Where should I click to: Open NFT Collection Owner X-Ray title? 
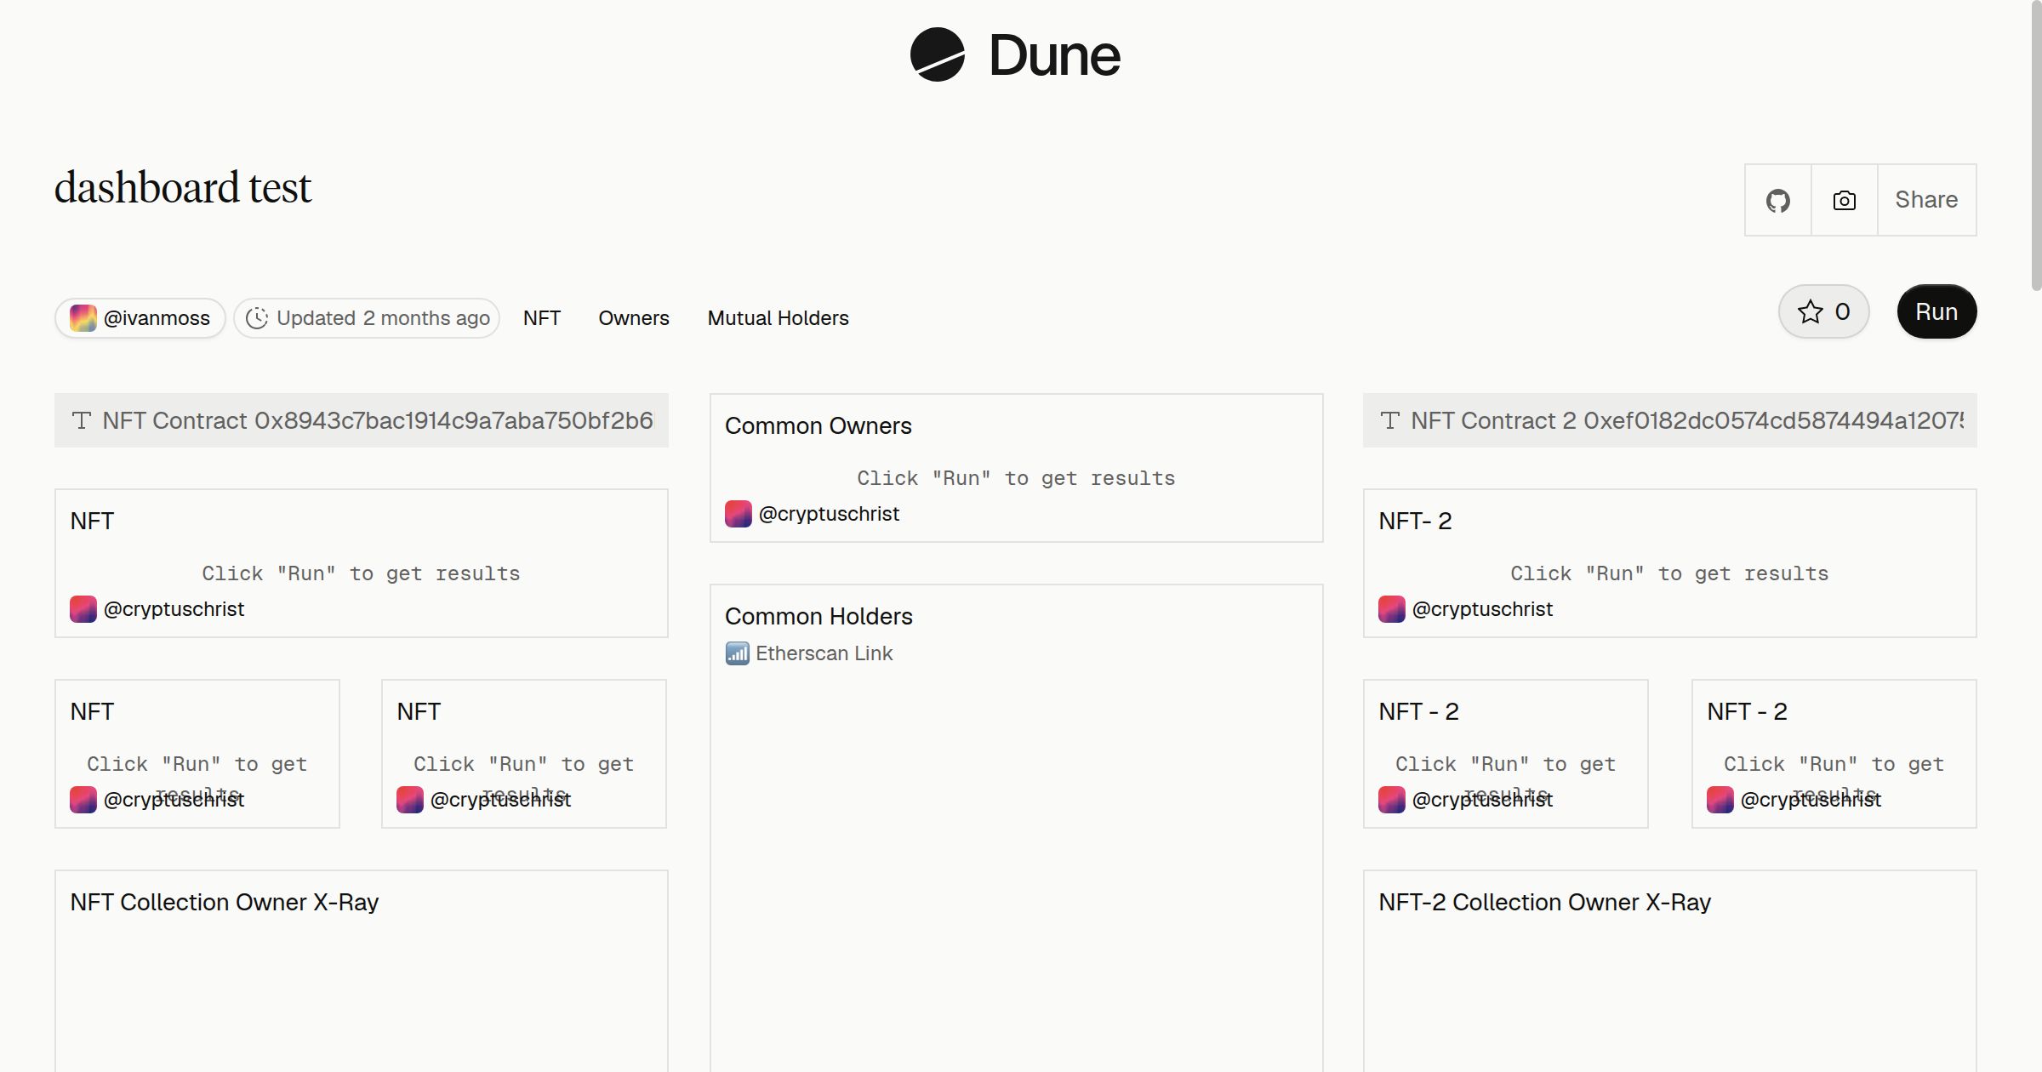[x=224, y=903]
